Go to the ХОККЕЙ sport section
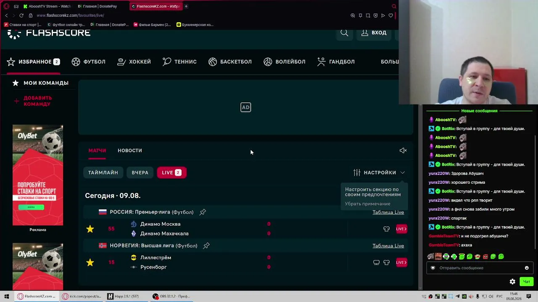538x302 pixels. [134, 62]
